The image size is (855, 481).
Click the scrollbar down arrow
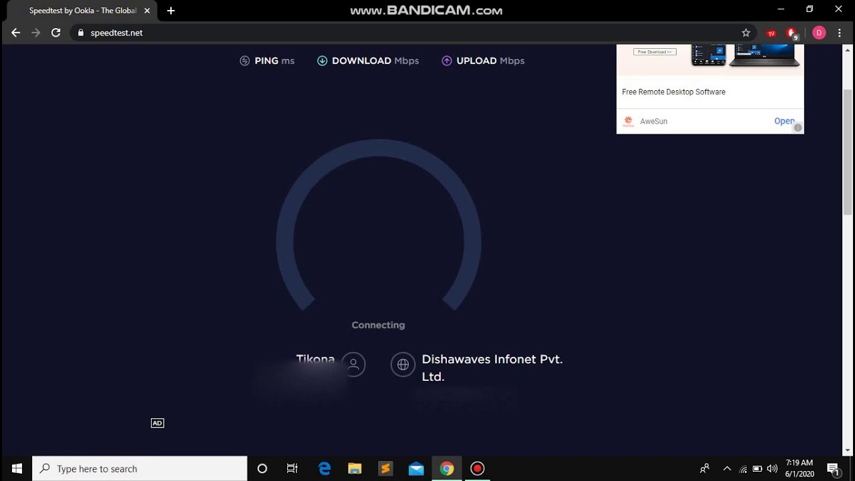(848, 451)
